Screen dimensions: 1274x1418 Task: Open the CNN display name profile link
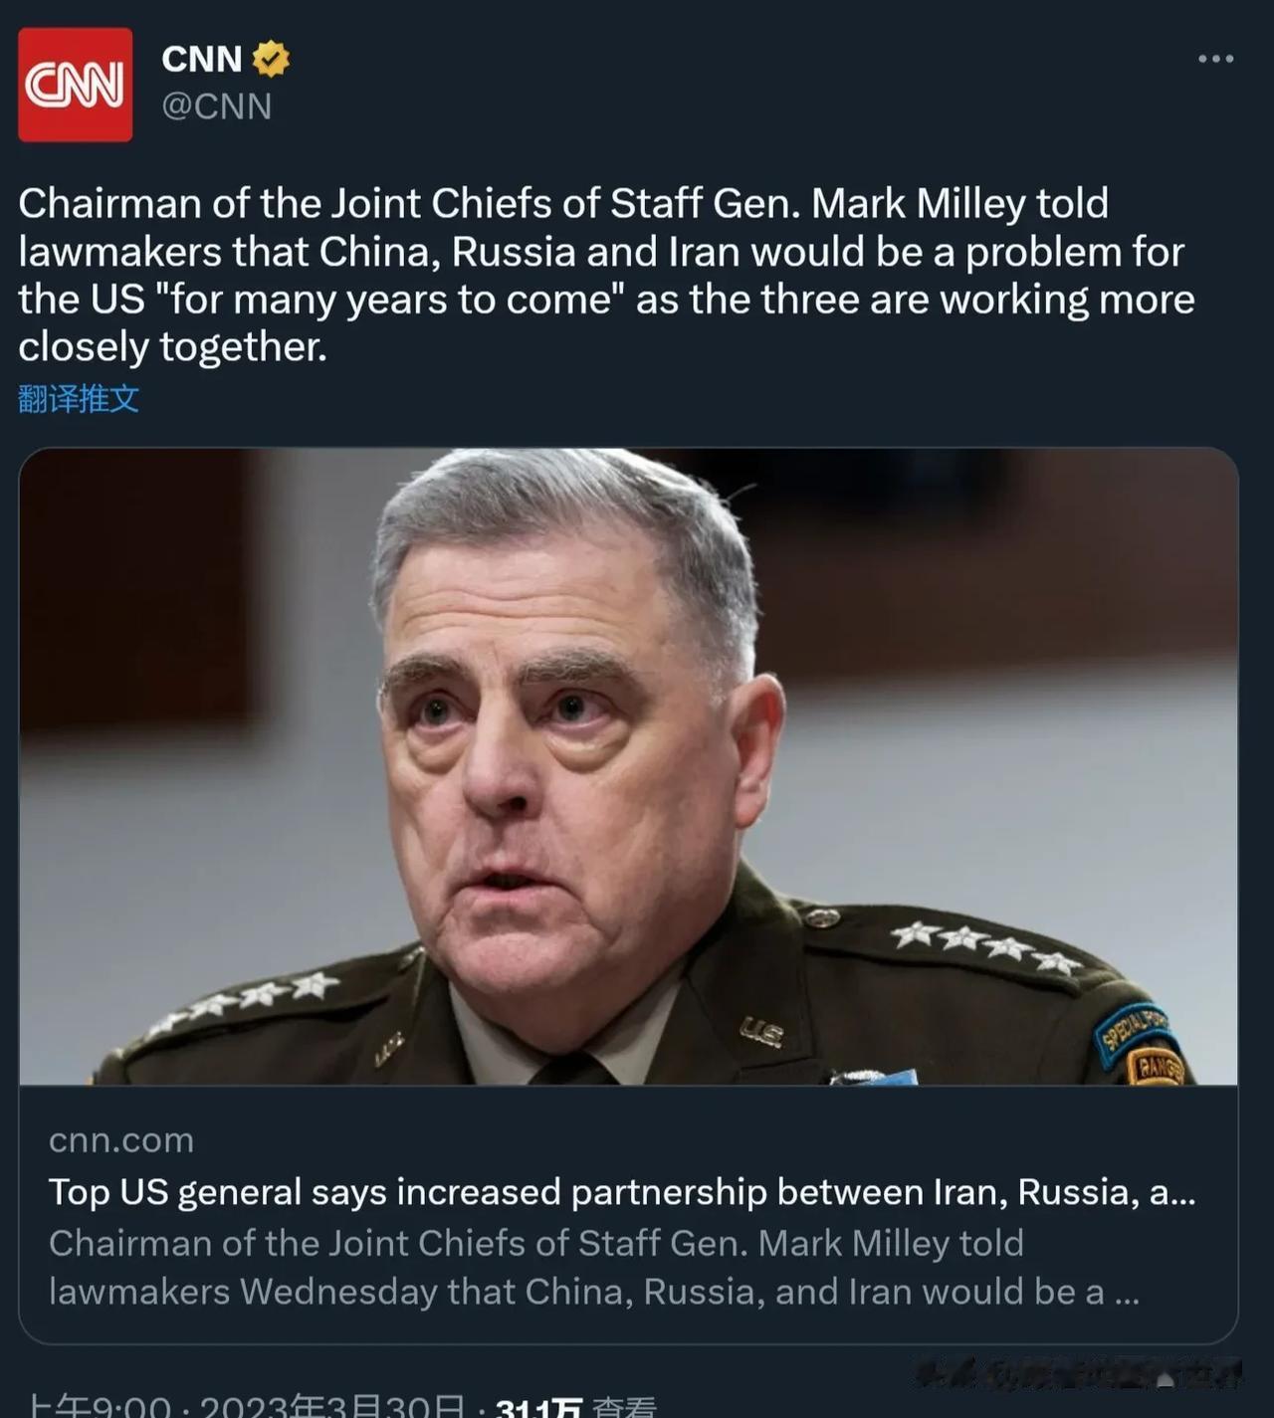(202, 60)
